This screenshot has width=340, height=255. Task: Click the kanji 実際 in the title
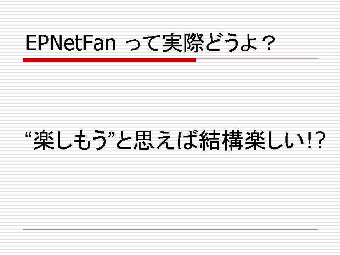click(183, 43)
